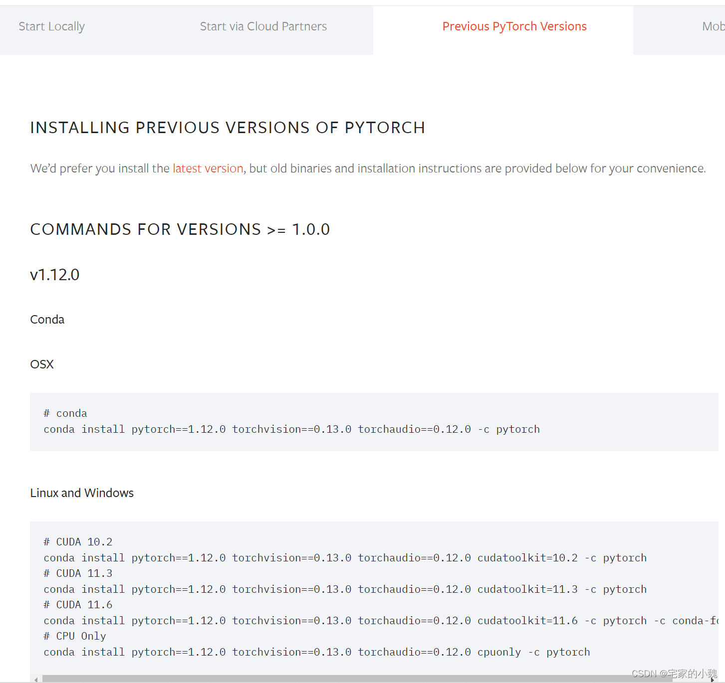Click the '# CPU Only' comment
Image resolution: width=725 pixels, height=683 pixels.
(75, 636)
